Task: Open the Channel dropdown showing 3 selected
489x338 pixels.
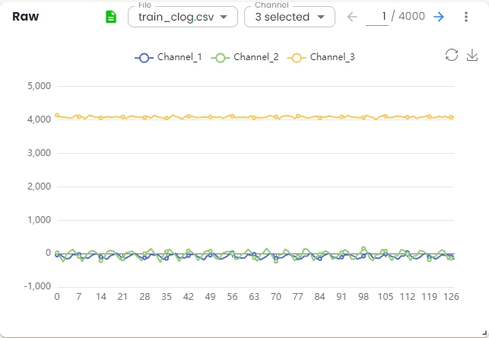Action: point(290,17)
